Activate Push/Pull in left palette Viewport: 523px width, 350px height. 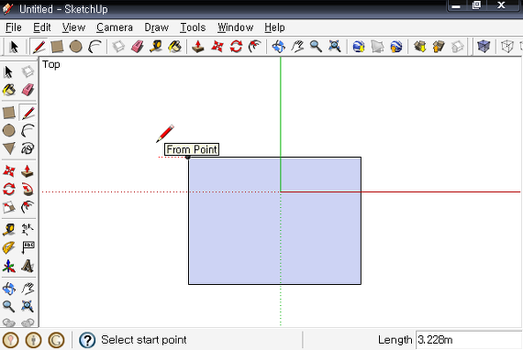click(28, 171)
